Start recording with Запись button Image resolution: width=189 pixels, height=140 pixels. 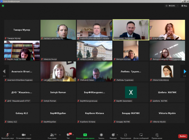(101, 136)
